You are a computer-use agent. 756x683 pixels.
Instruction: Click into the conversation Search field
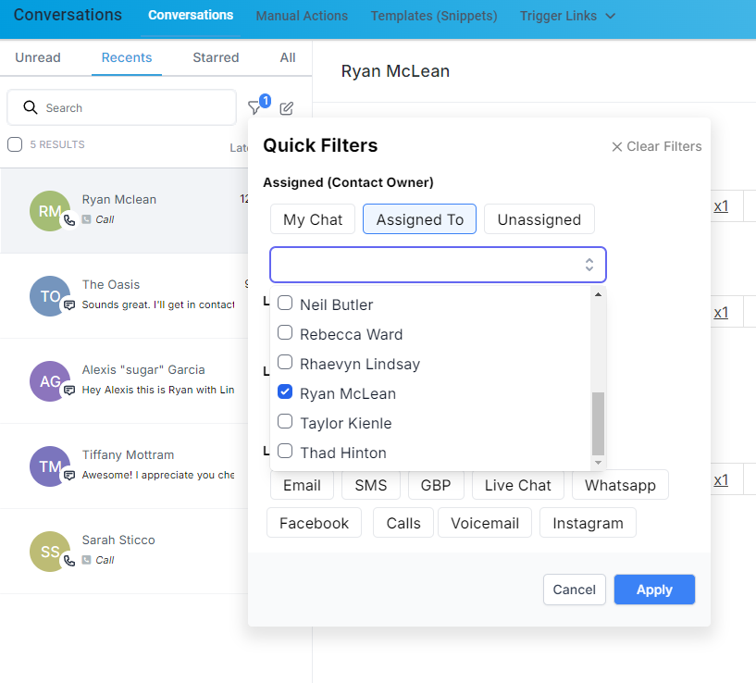click(x=121, y=107)
